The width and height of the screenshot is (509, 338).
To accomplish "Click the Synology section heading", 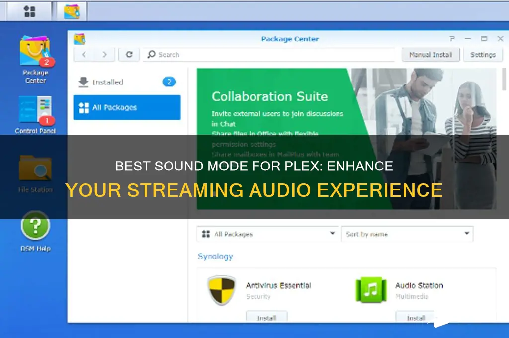I will point(215,256).
